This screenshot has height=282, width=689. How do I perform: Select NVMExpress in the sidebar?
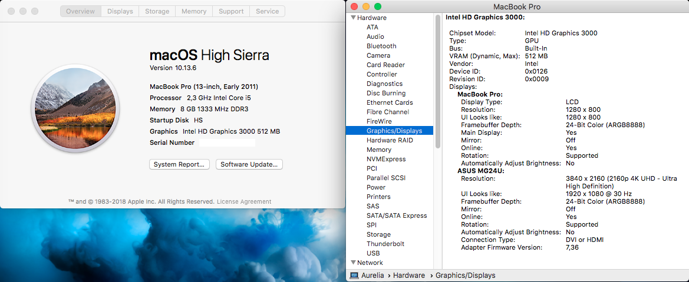386,159
